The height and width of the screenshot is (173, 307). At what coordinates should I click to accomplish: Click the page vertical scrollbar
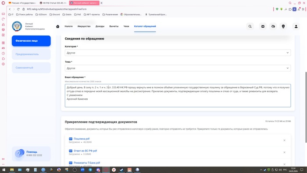(306, 108)
